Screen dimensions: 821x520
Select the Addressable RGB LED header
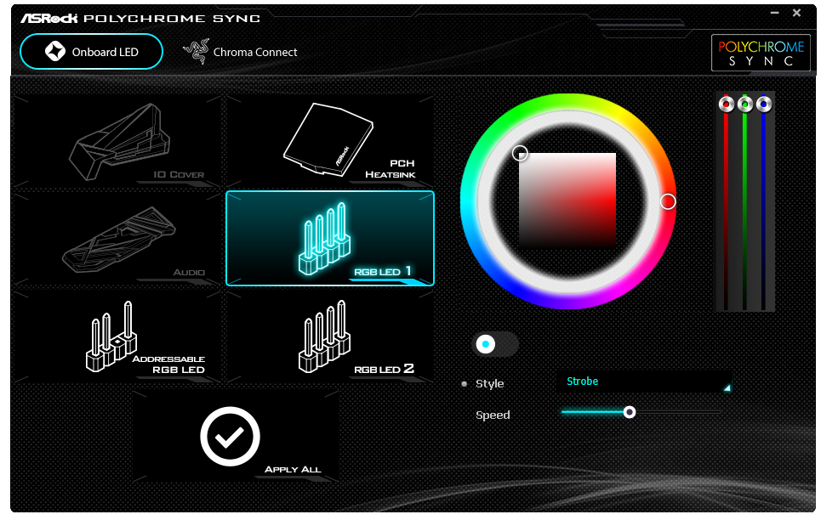[x=117, y=337]
